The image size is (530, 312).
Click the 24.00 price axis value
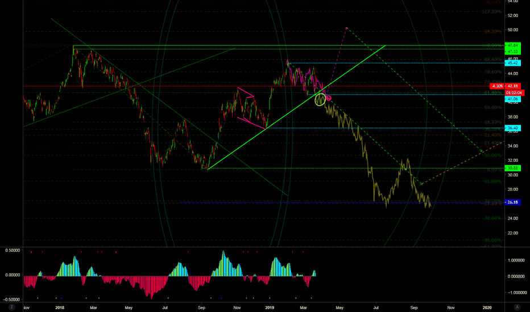(x=512, y=218)
